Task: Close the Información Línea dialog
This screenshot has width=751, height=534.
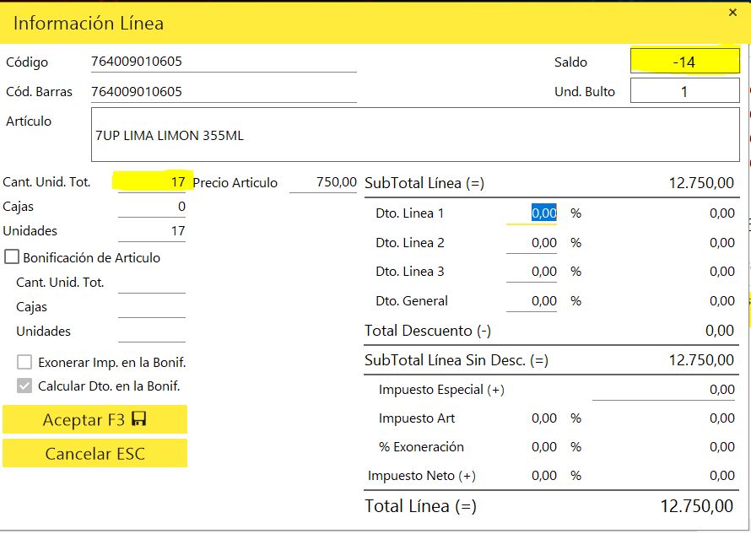Action: click(732, 13)
